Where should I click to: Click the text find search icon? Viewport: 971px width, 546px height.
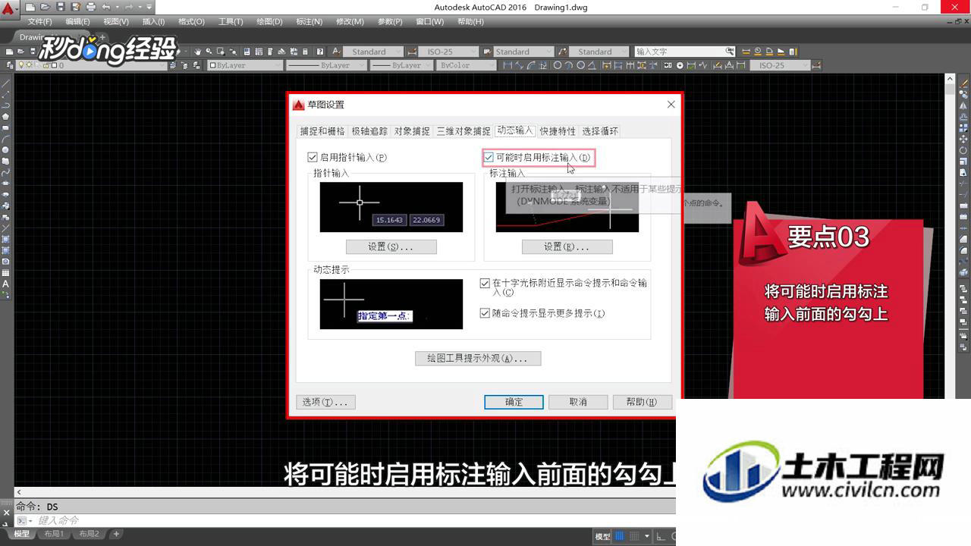click(x=730, y=52)
